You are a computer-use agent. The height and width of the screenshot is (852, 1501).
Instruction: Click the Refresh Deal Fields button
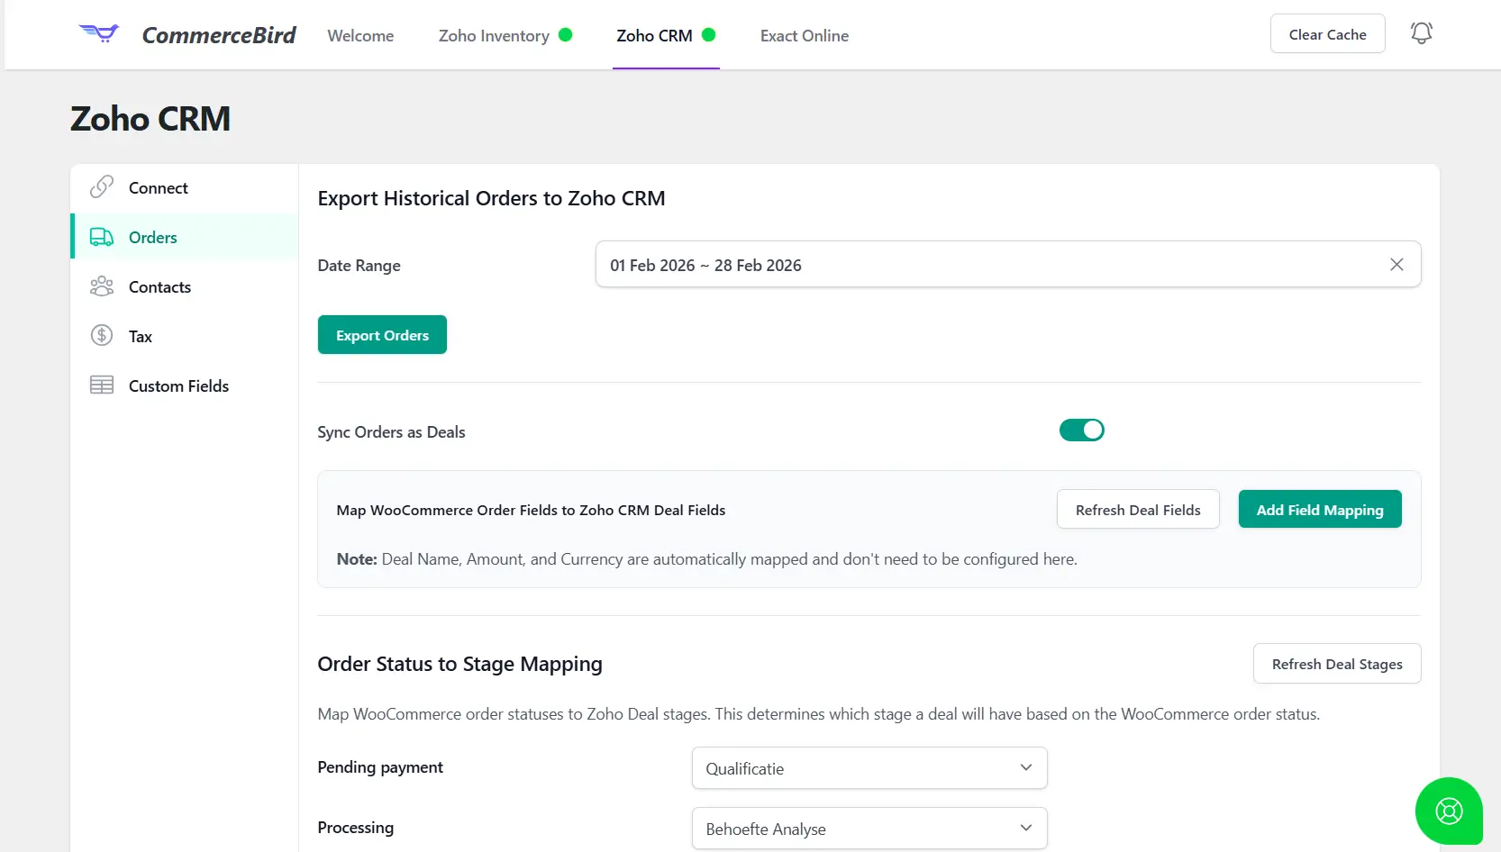pyautogui.click(x=1138, y=510)
